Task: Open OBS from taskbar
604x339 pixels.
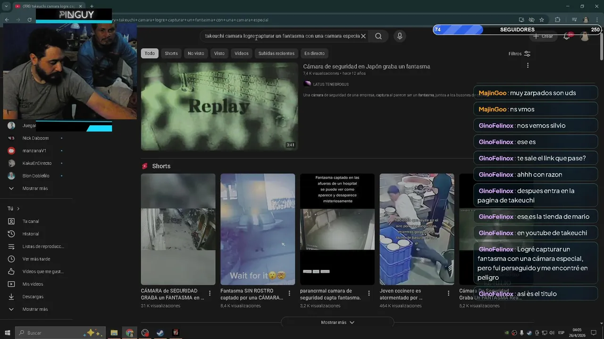Action: [x=145, y=332]
